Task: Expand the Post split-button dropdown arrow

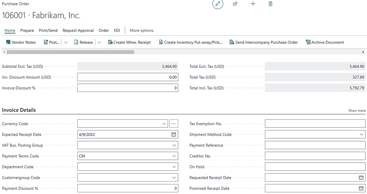Action: tap(66, 42)
